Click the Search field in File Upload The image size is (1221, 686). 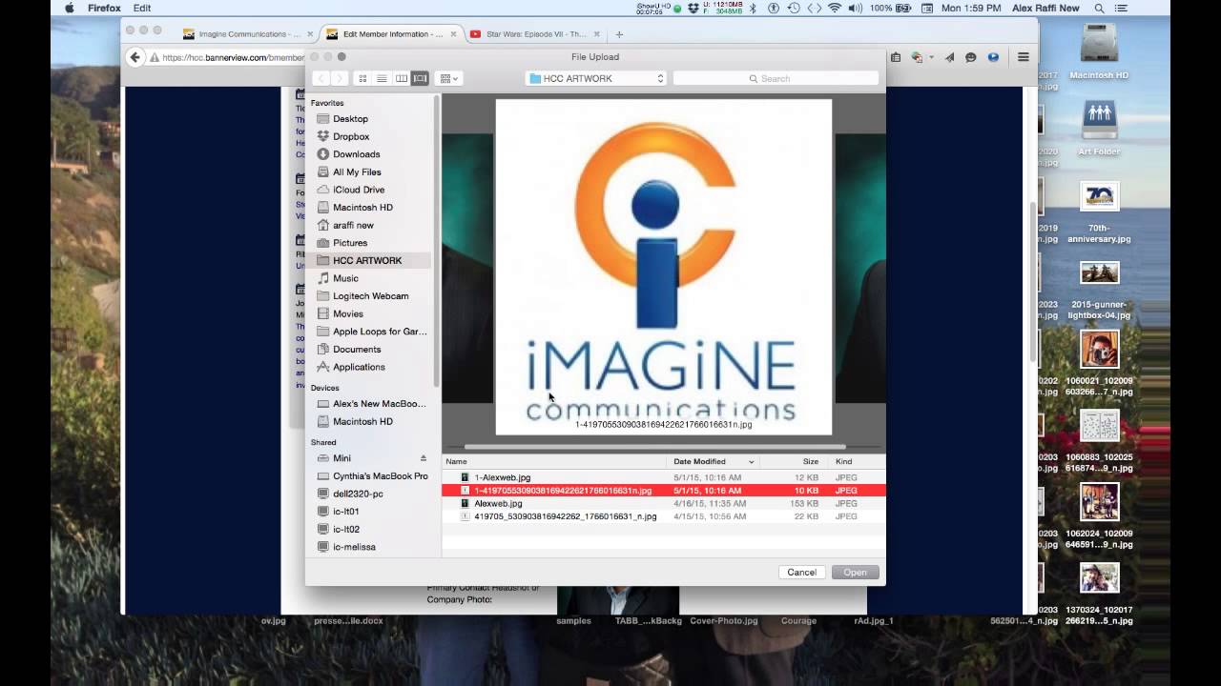pos(776,78)
